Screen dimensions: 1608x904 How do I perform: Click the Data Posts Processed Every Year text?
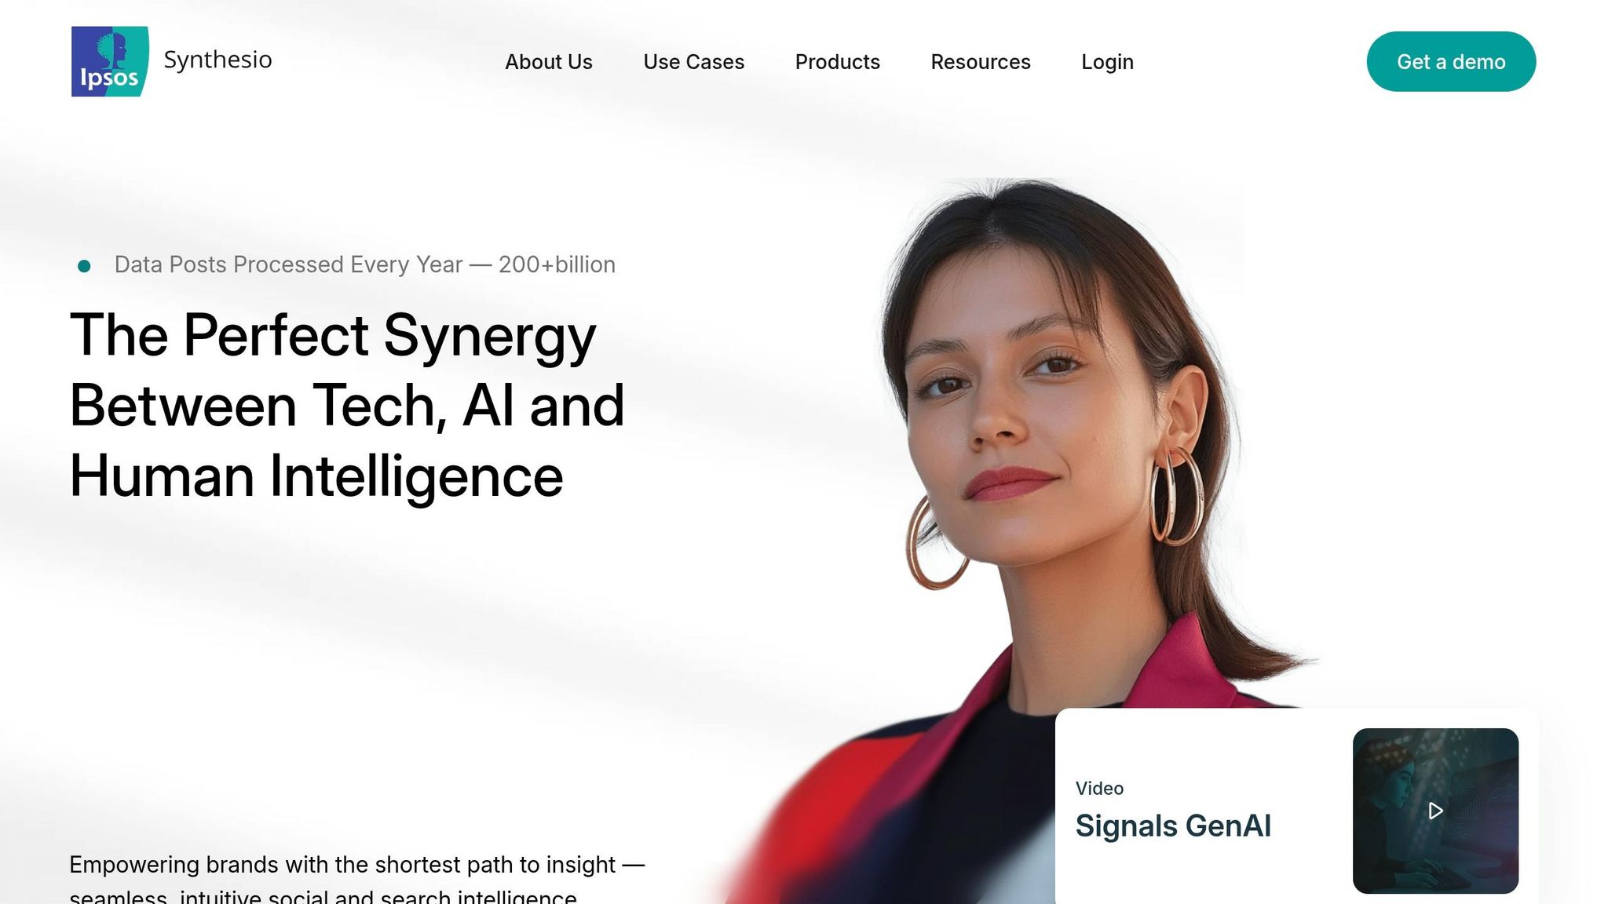tap(288, 264)
